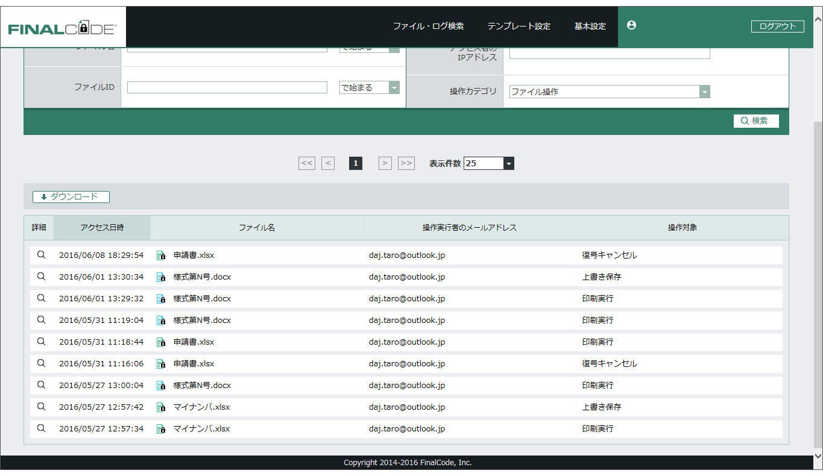823x476 pixels.
Task: Go to the 基本設定 menu
Action: point(590,27)
